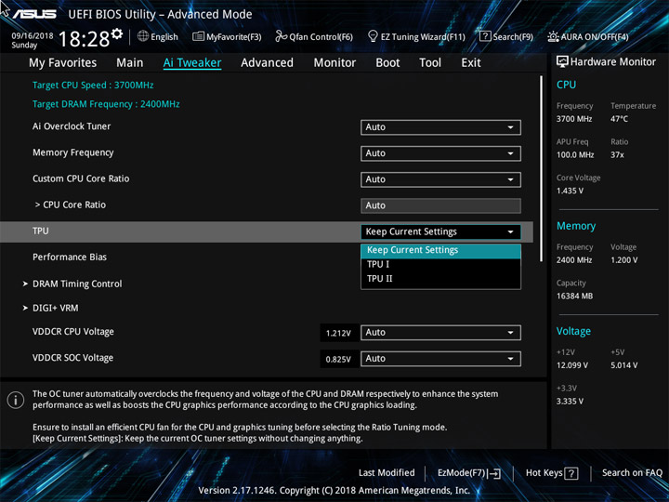Click the 18:28 clock display

click(x=84, y=39)
